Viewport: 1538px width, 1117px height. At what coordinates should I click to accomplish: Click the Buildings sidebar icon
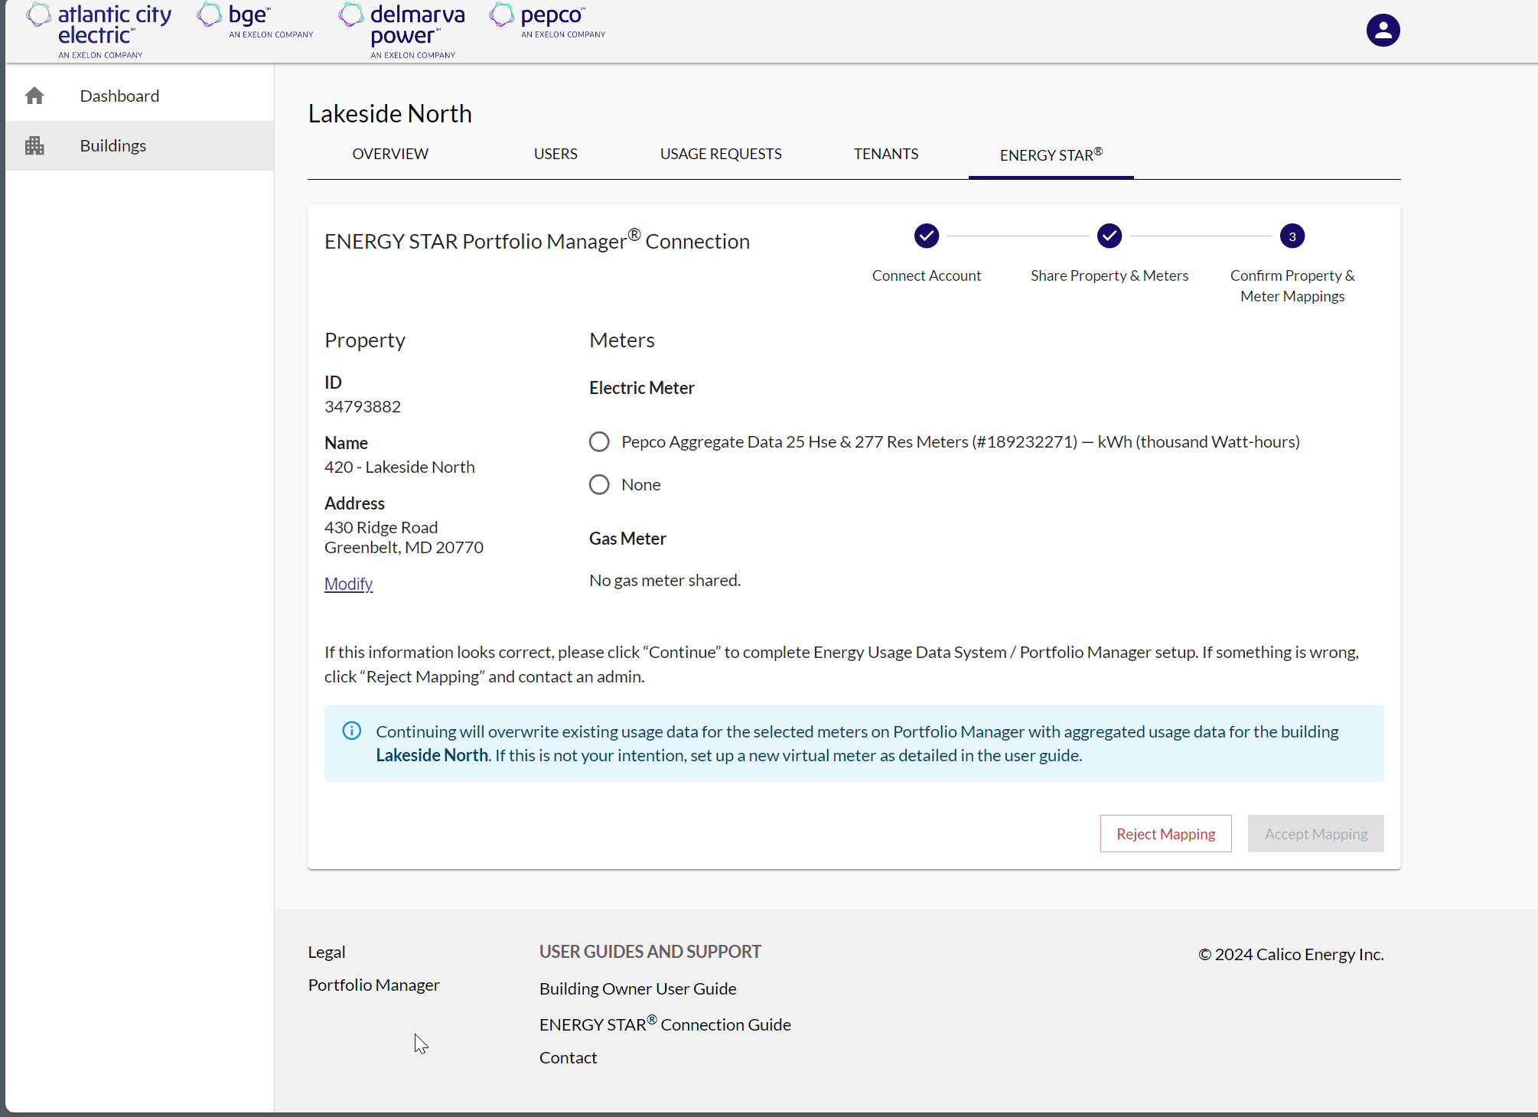point(34,145)
